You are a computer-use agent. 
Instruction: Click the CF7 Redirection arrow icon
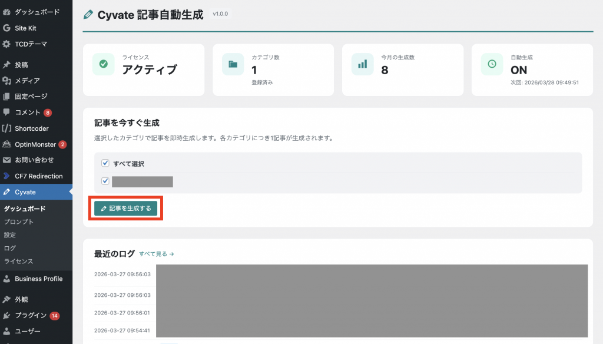[x=6, y=176]
